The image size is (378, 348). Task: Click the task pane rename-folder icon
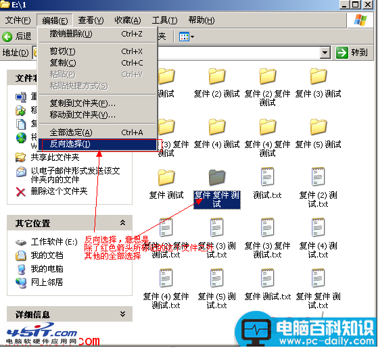point(21,97)
